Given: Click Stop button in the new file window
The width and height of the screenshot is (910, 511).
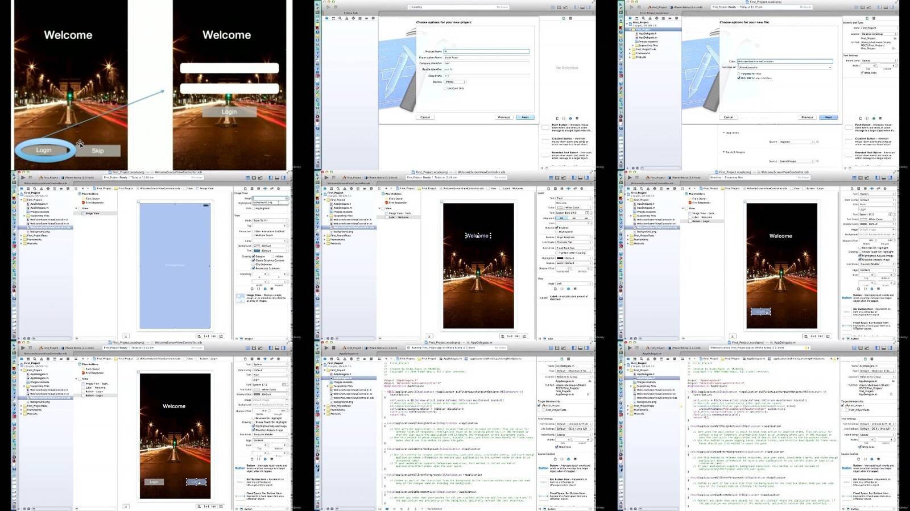Looking at the screenshot, I should (x=638, y=7).
